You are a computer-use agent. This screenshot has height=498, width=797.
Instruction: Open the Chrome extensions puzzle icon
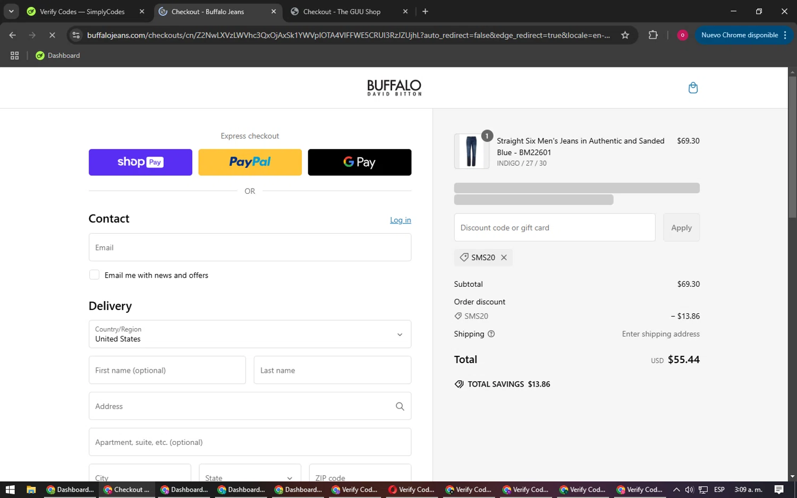pyautogui.click(x=653, y=35)
